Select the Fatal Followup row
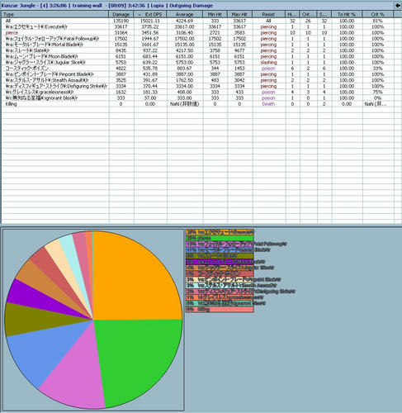 (197, 39)
